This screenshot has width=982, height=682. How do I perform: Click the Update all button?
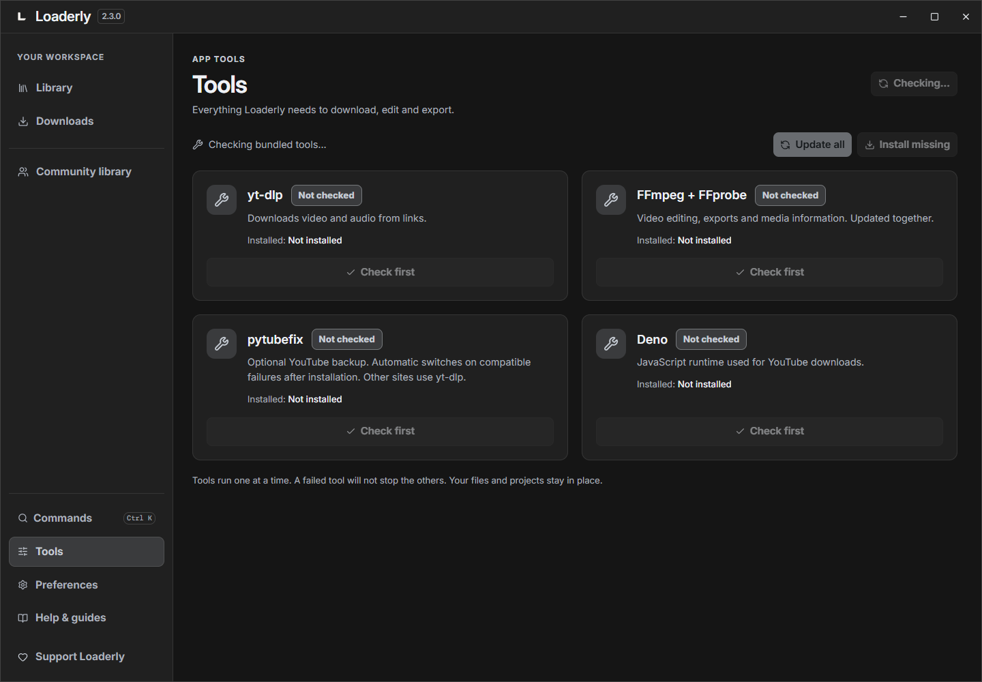pyautogui.click(x=812, y=145)
